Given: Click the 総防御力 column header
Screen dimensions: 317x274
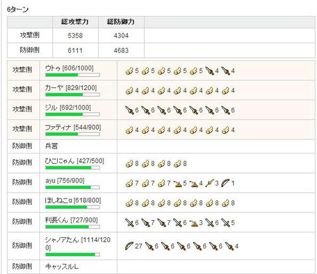Looking at the screenshot, I should pos(121,22).
